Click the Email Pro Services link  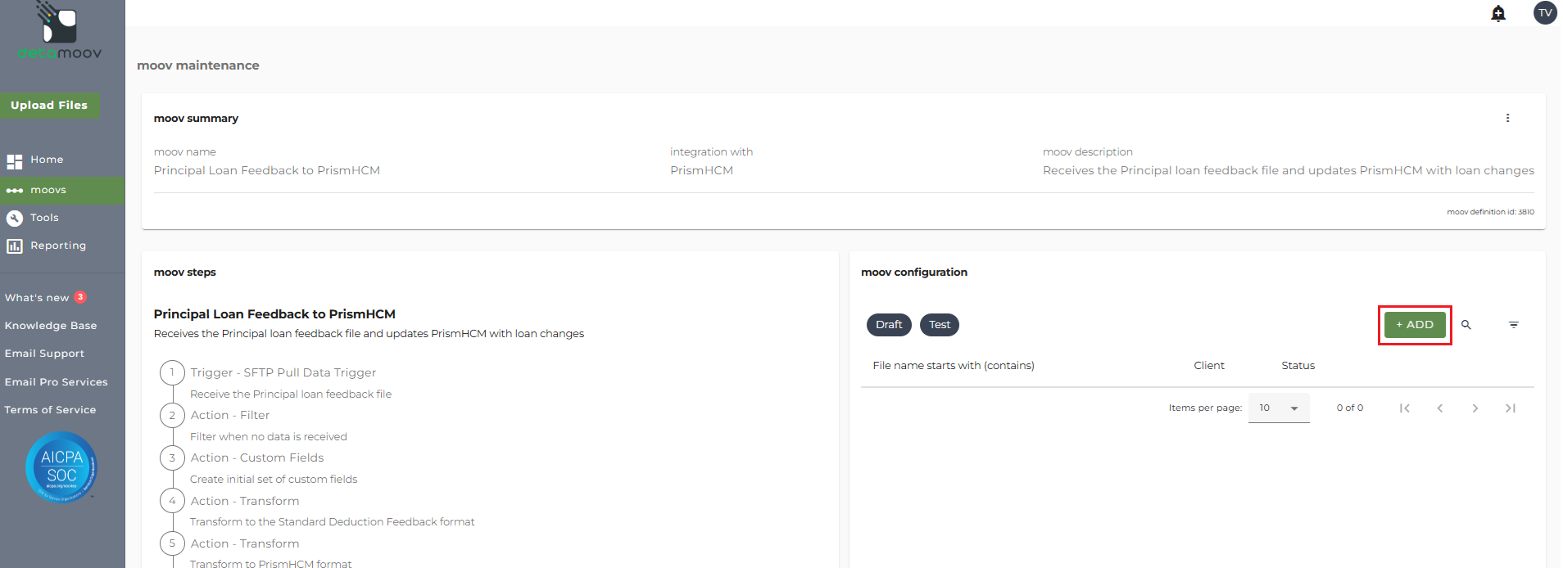(57, 382)
